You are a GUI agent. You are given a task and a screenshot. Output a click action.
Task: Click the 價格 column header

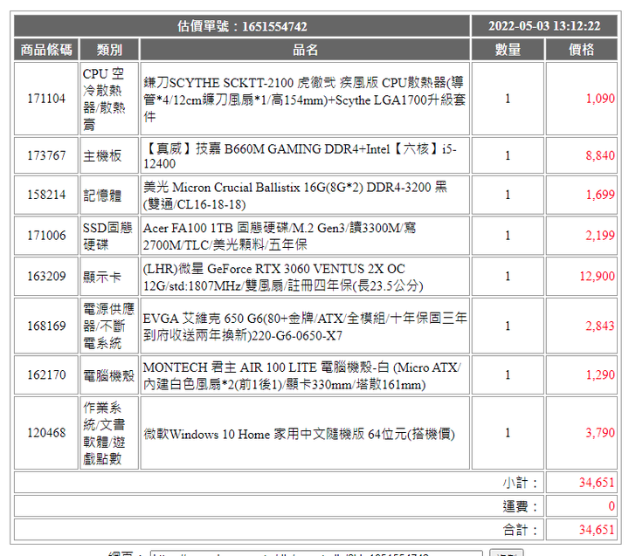581,50
